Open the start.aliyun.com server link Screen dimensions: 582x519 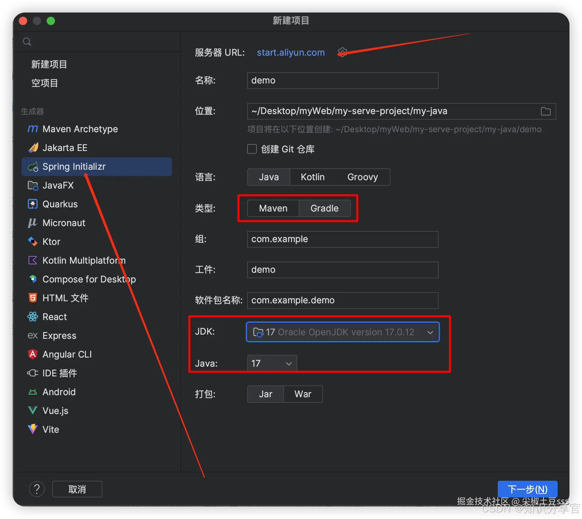point(291,53)
